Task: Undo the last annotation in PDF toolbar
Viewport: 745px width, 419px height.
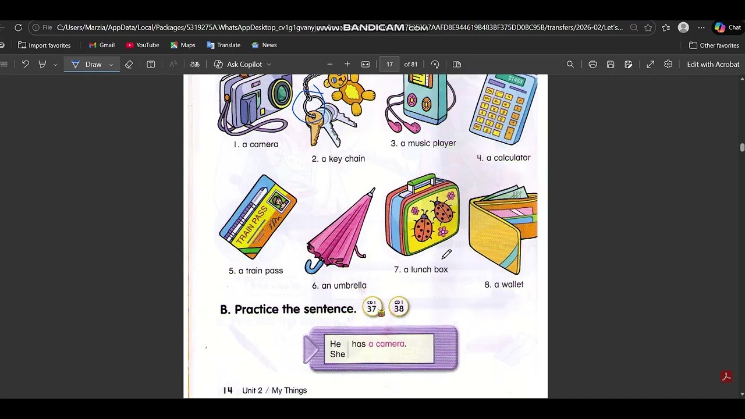Action: (x=25, y=64)
